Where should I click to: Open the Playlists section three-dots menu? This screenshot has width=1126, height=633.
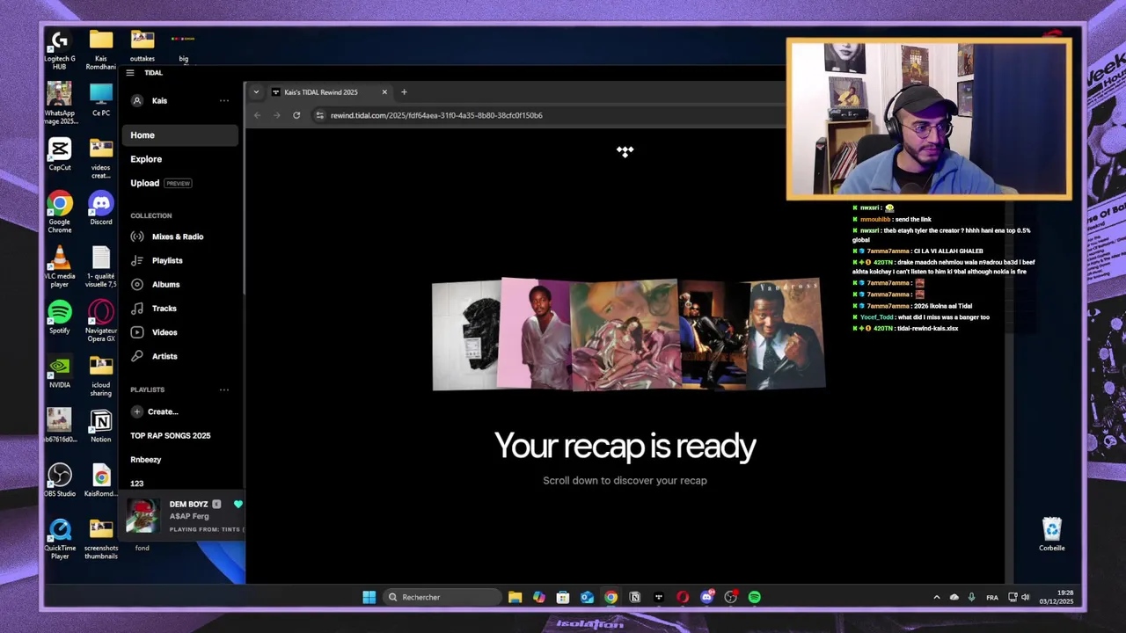click(224, 389)
